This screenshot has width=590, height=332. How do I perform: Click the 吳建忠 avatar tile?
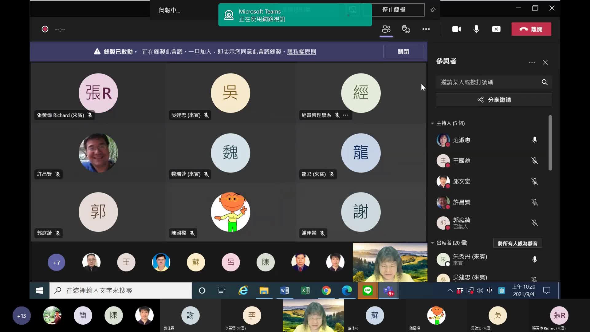pyautogui.click(x=230, y=93)
